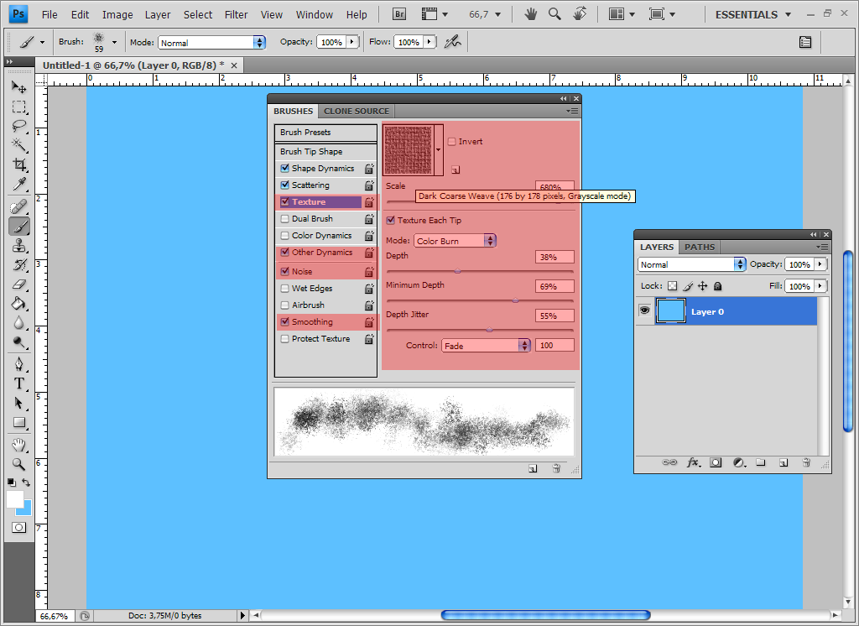Click the Minimum Depth slider handle
The width and height of the screenshot is (859, 626).
[516, 300]
